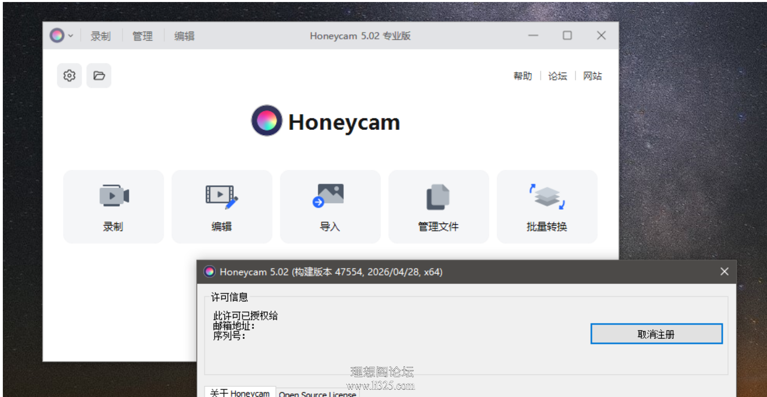Open the settings gear icon
The image size is (767, 397).
tap(69, 75)
